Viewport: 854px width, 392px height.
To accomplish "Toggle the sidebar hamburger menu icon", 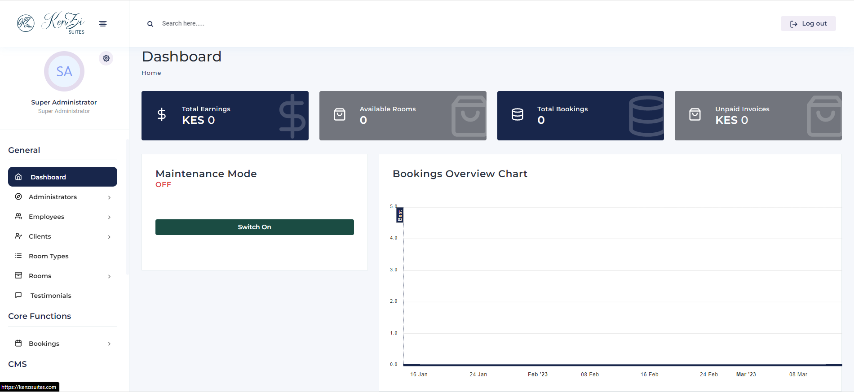I will tap(103, 24).
